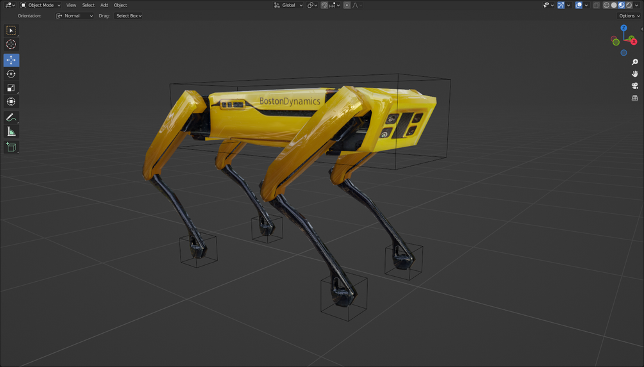This screenshot has height=367, width=644.
Task: Click the red X axis on gizmo
Action: click(634, 42)
